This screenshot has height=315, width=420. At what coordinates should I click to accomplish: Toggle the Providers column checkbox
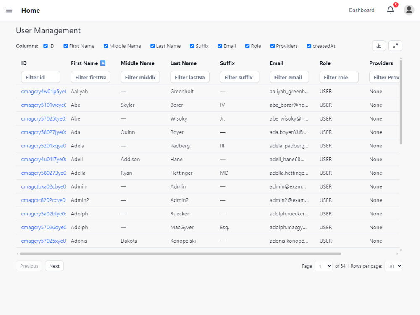click(273, 46)
